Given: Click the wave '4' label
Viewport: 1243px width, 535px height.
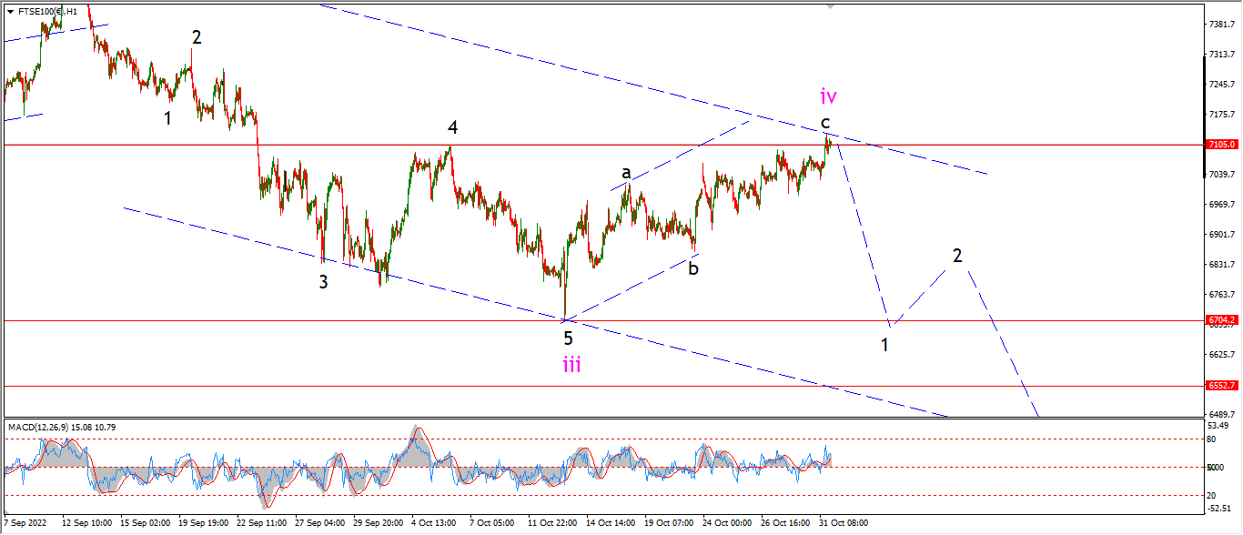Looking at the screenshot, I should click(451, 128).
